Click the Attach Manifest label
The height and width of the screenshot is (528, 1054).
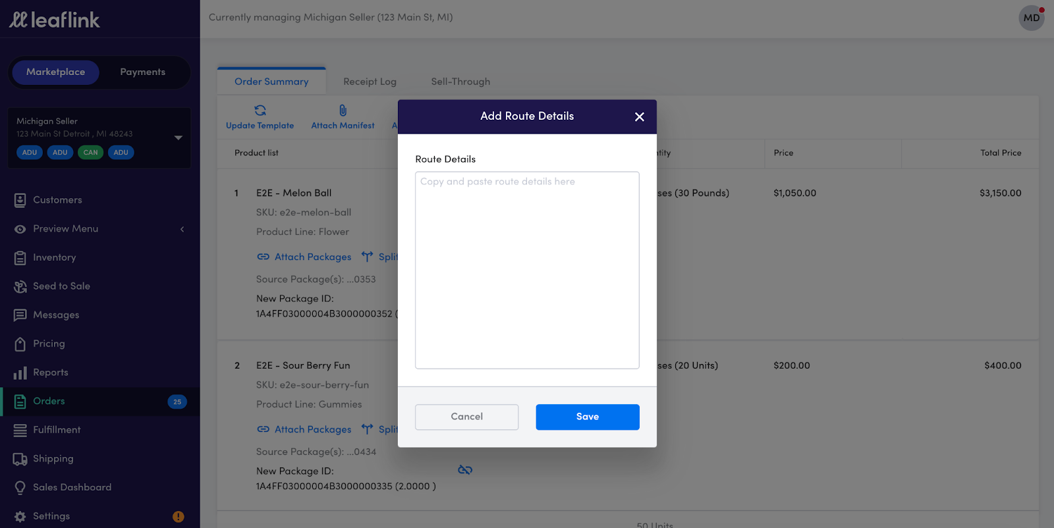[x=343, y=126]
